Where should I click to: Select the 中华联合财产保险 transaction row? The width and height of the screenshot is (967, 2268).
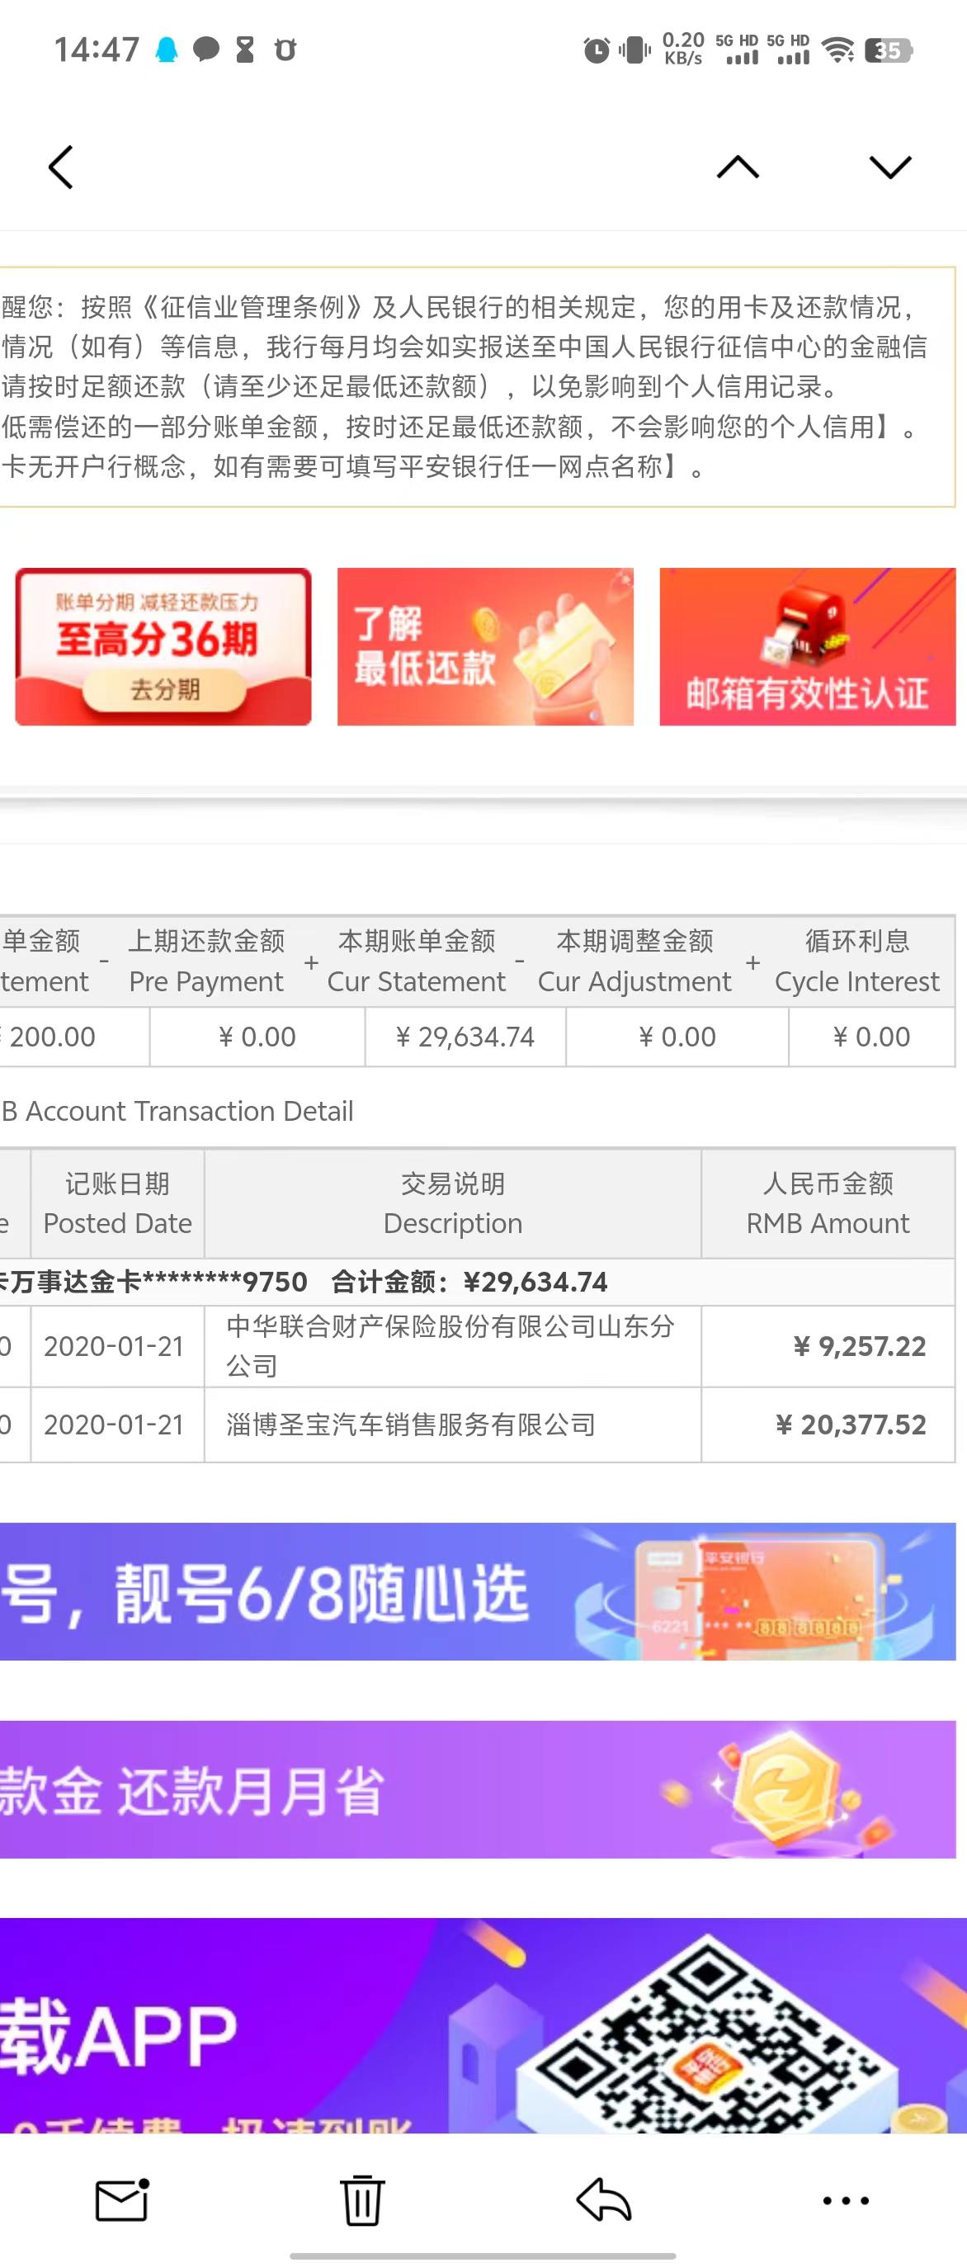477,1346
